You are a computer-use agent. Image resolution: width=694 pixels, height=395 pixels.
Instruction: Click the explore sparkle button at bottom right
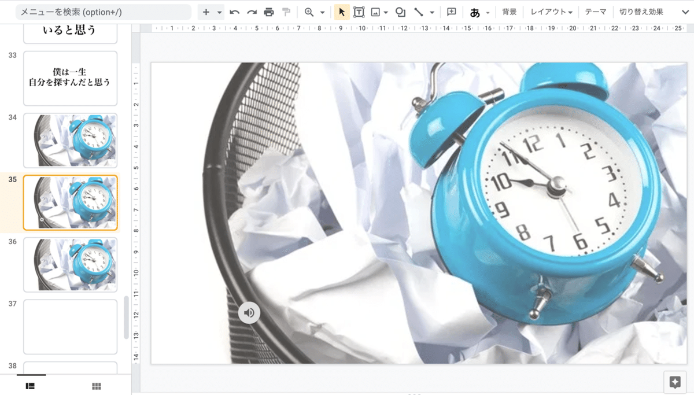[674, 382]
